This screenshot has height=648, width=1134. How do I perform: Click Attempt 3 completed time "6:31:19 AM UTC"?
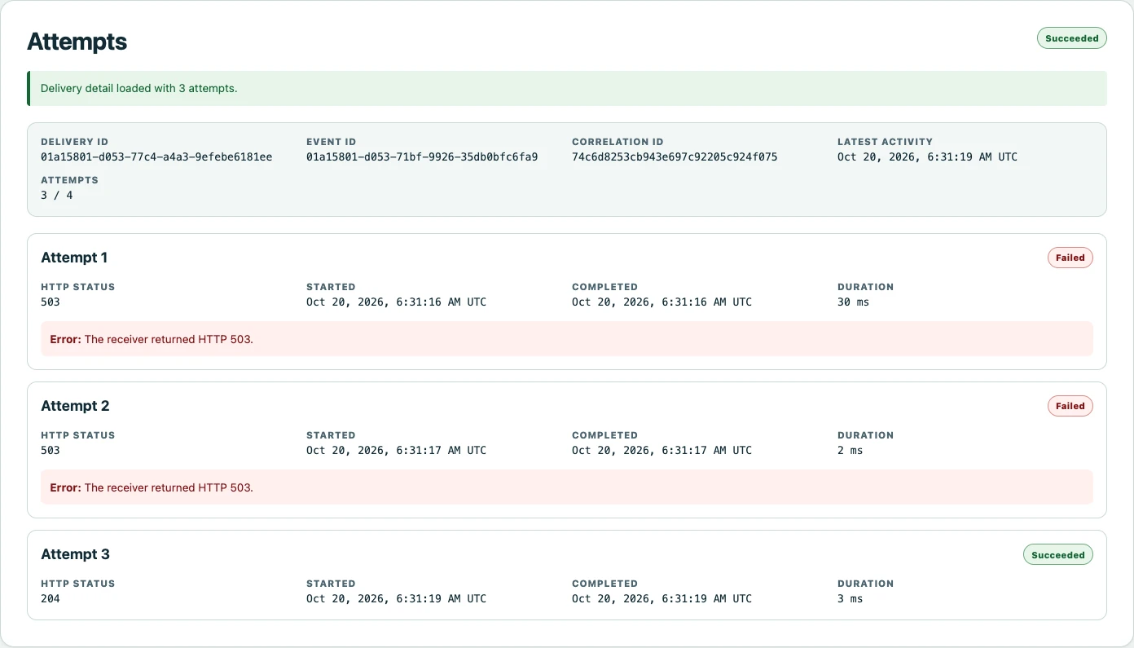click(707, 598)
